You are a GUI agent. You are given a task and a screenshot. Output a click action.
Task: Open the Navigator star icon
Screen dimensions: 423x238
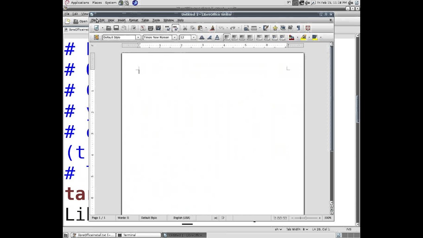[x=275, y=28]
